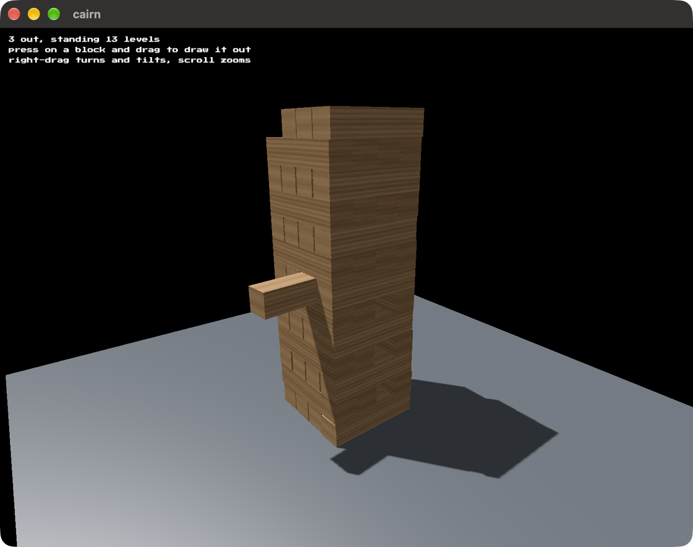Click the block protruding from the tower's side
This screenshot has height=547, width=693.
[x=283, y=295]
